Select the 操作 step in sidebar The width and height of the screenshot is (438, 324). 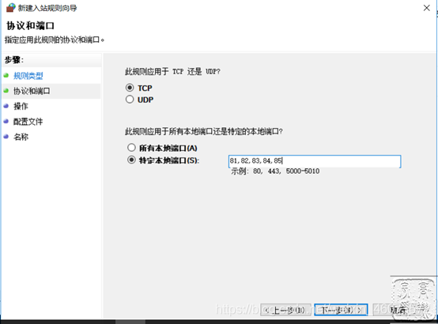[x=21, y=106]
